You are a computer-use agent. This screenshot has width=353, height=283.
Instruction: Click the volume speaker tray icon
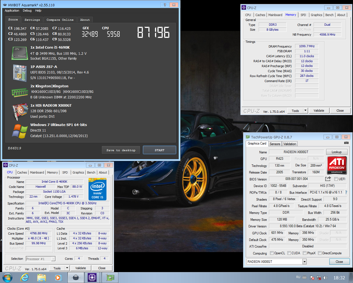[325, 278]
